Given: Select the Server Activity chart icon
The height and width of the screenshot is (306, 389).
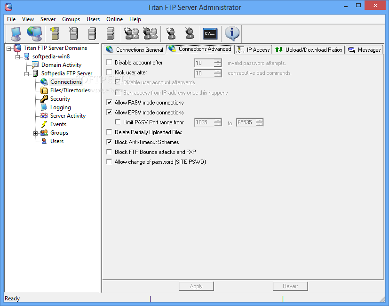Looking at the screenshot, I should 44,116.
